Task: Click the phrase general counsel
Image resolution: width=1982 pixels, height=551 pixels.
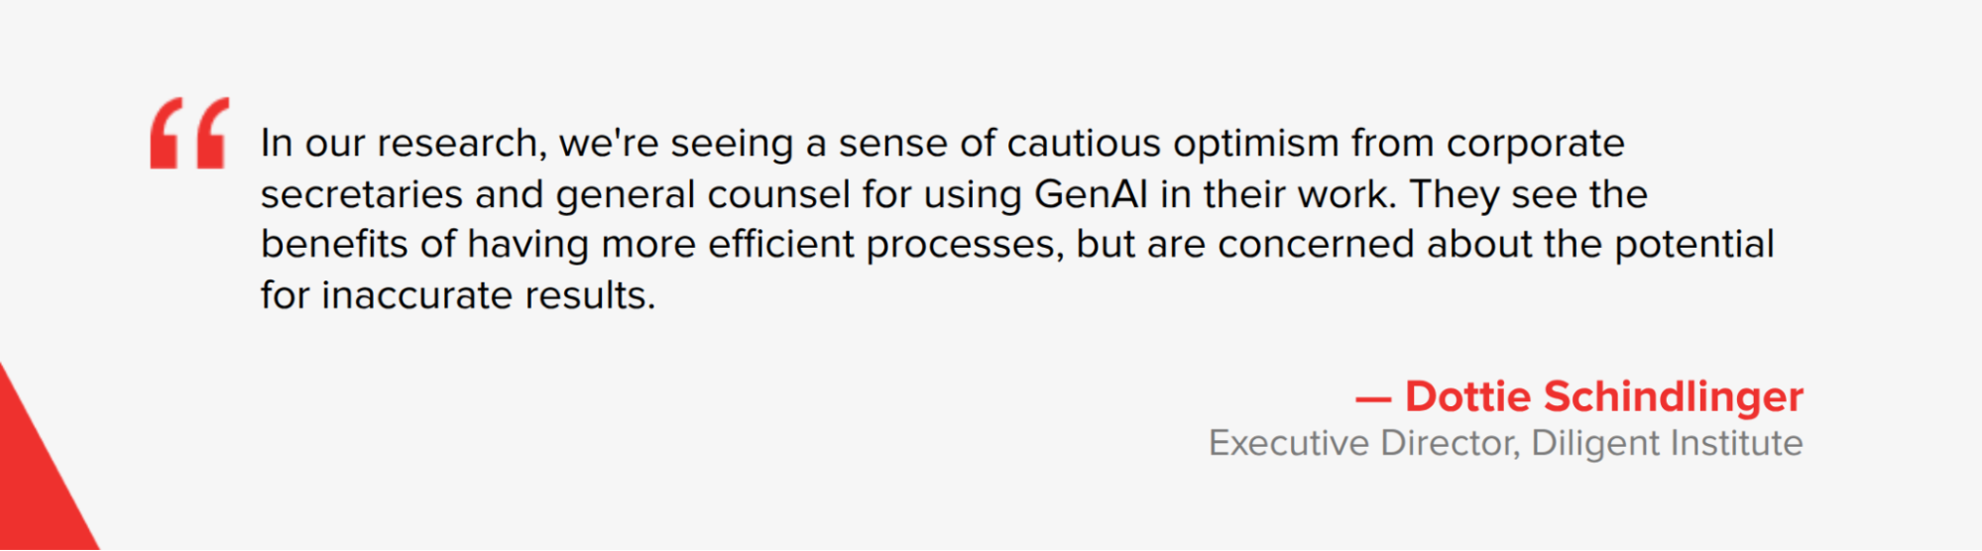Action: (703, 195)
